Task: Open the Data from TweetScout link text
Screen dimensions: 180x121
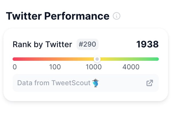Action: [x=54, y=83]
